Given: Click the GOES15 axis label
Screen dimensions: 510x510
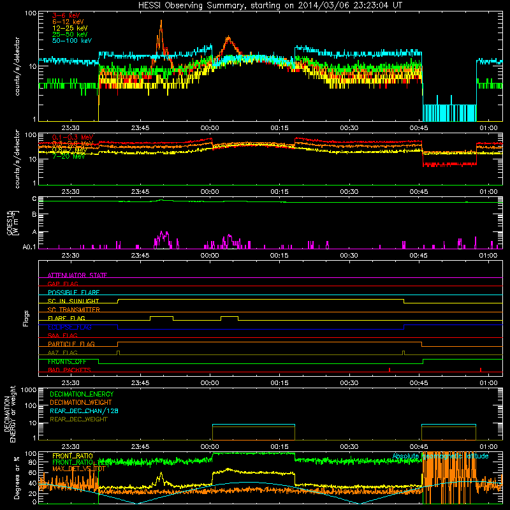Looking at the screenshot, I should coord(13,223).
